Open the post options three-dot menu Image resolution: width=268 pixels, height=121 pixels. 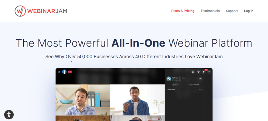(200, 79)
